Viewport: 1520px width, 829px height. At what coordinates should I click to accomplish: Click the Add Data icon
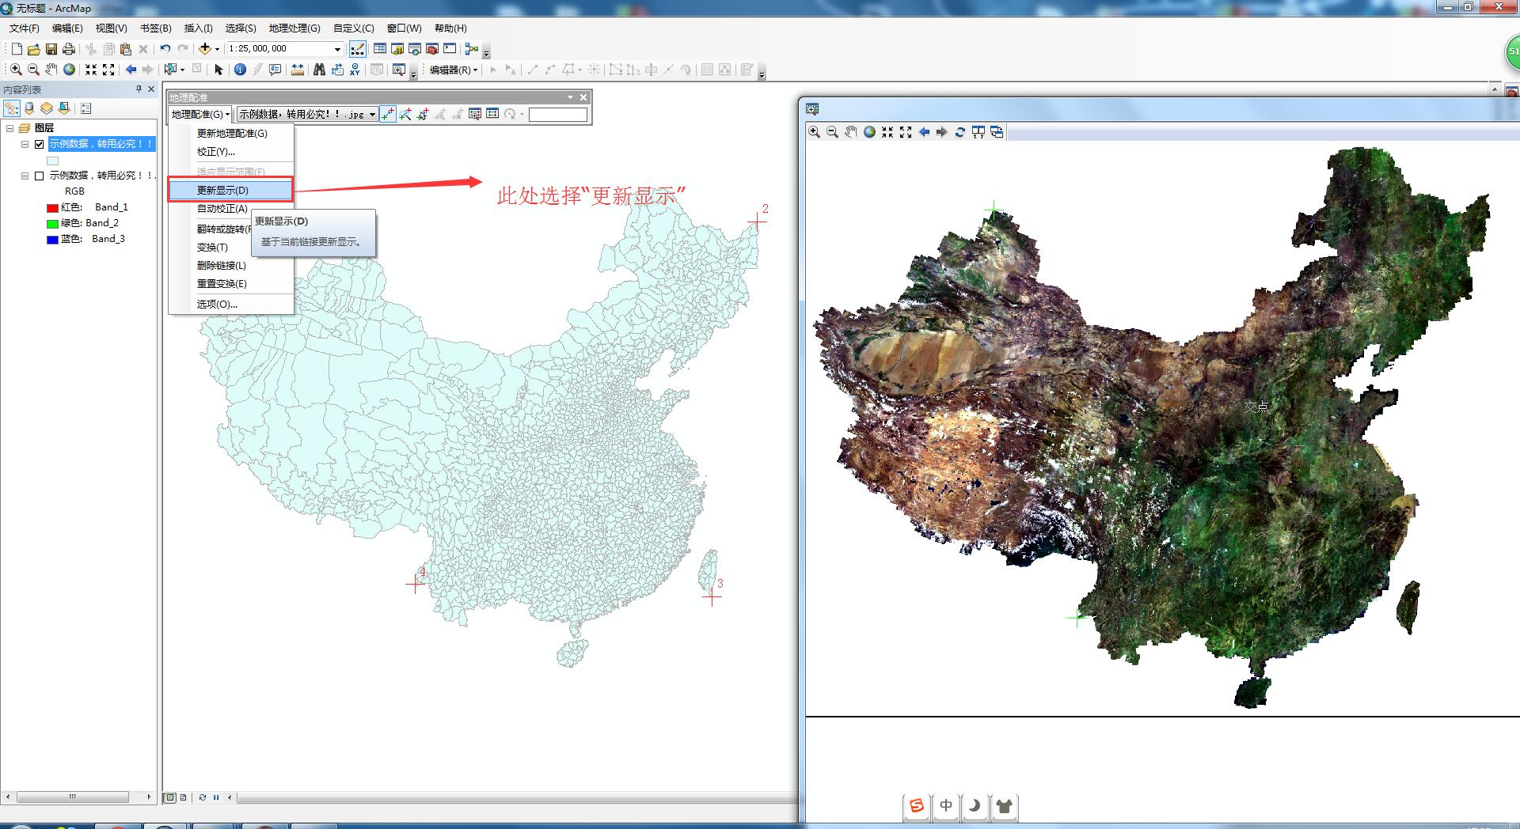(204, 49)
